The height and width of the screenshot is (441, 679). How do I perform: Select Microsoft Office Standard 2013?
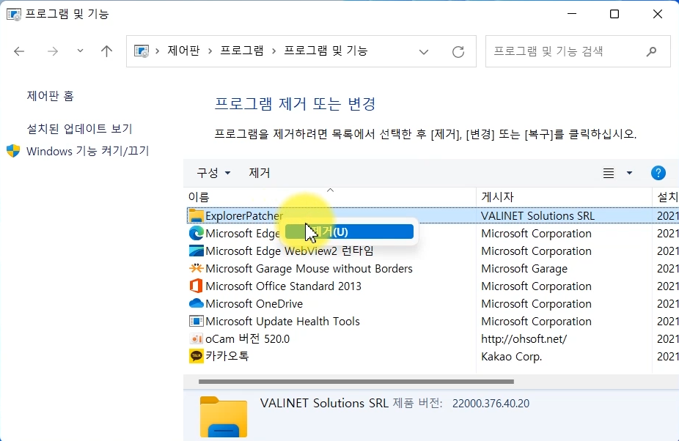283,286
